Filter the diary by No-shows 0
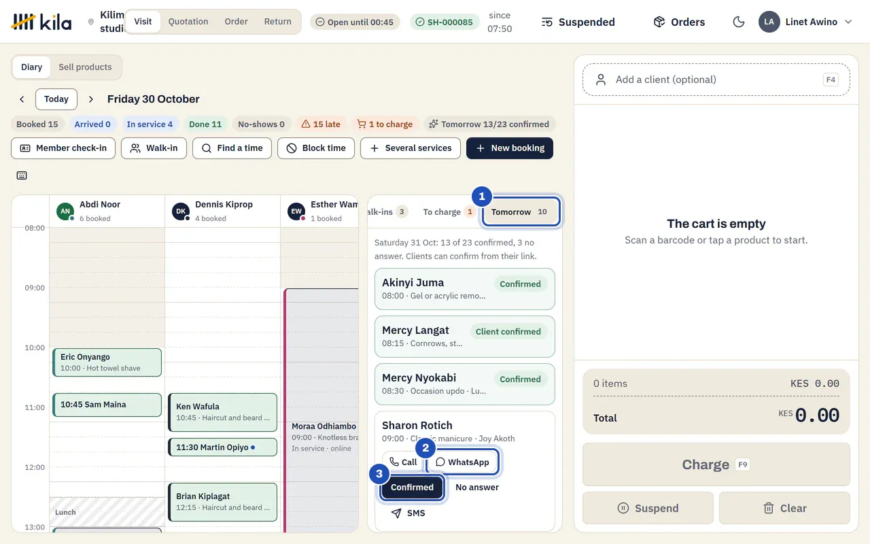 [x=261, y=124]
